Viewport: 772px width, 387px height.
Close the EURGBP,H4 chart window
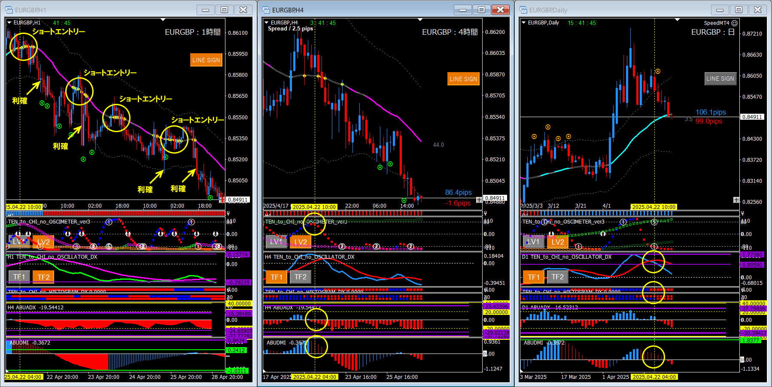tap(501, 10)
